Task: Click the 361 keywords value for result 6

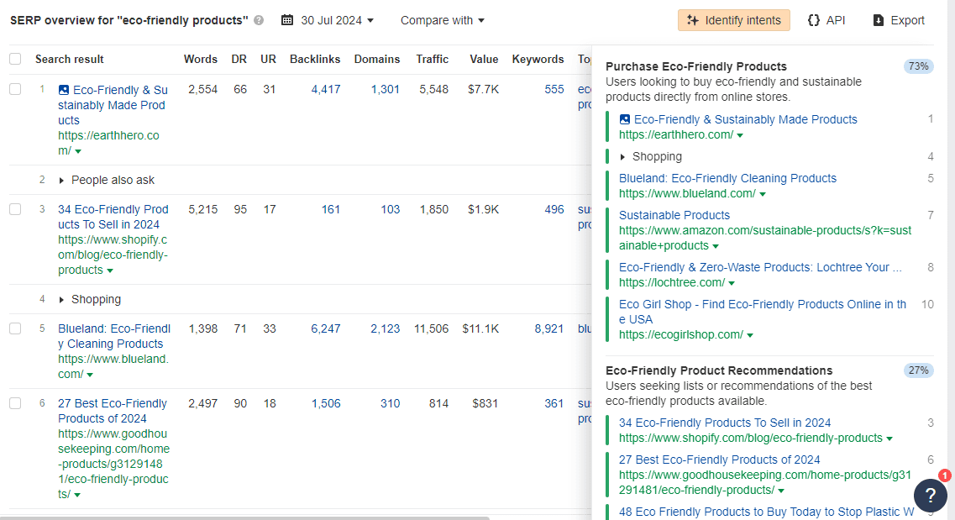Action: (554, 404)
